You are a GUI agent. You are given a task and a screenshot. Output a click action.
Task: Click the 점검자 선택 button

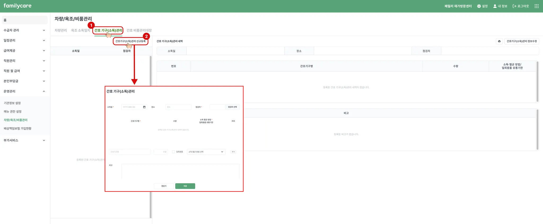(x=233, y=107)
